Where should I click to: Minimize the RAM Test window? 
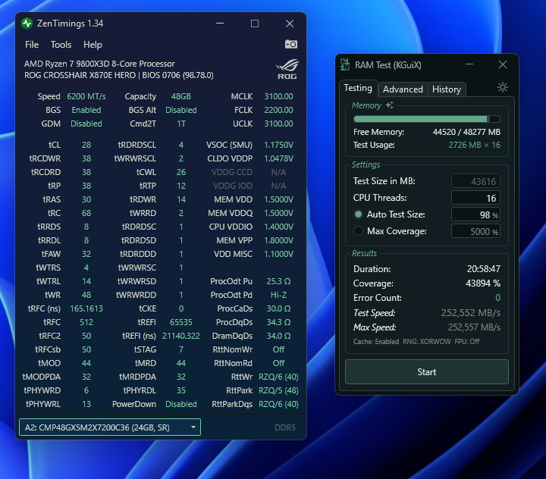pyautogui.click(x=468, y=65)
